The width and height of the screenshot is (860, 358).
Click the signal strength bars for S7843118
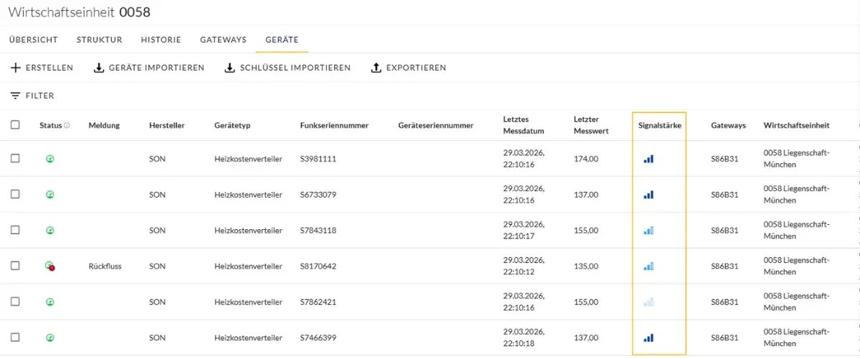coord(649,231)
